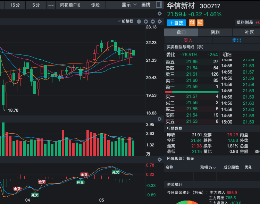Expand 前复权 adjustment dropdown
260x204 pixels.
[126, 21]
